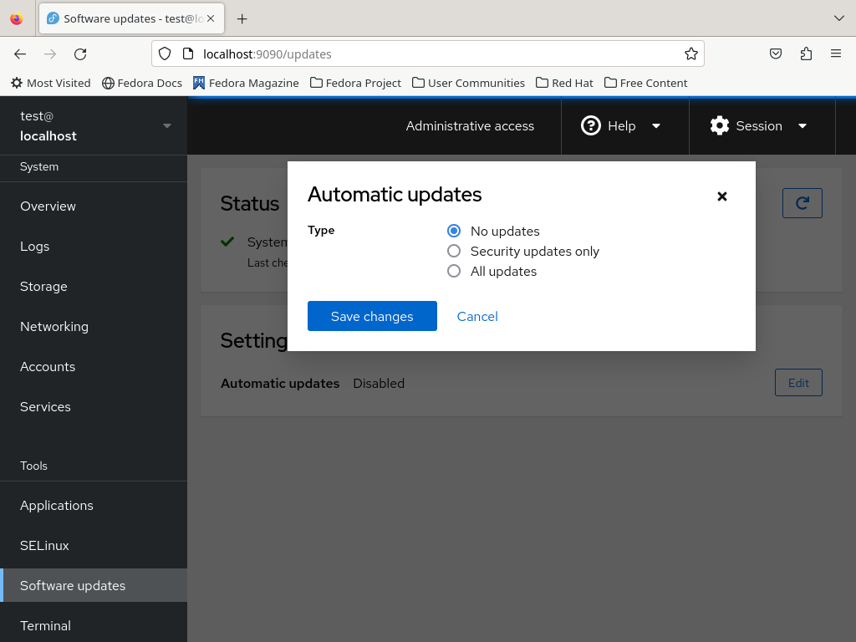Screen dimensions: 856x642
Task: Click the Save changes button
Action: pos(372,316)
